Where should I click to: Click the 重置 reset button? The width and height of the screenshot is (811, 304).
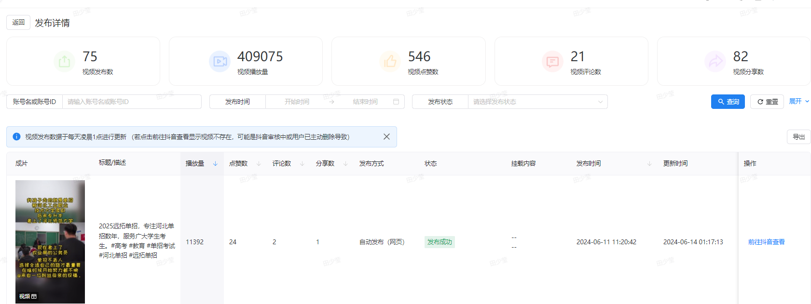point(767,102)
